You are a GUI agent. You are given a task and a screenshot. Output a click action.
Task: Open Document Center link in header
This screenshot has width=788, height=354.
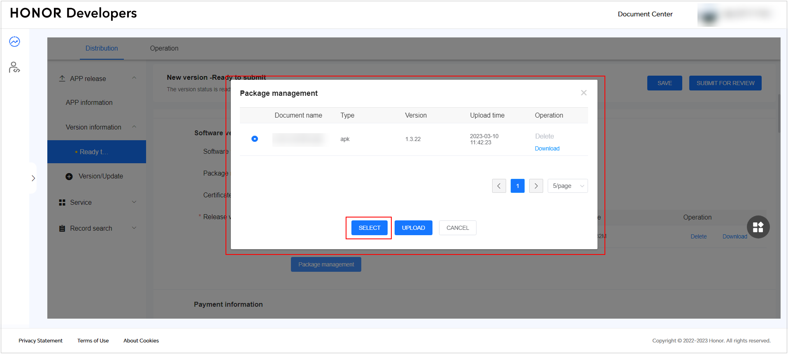pyautogui.click(x=645, y=14)
